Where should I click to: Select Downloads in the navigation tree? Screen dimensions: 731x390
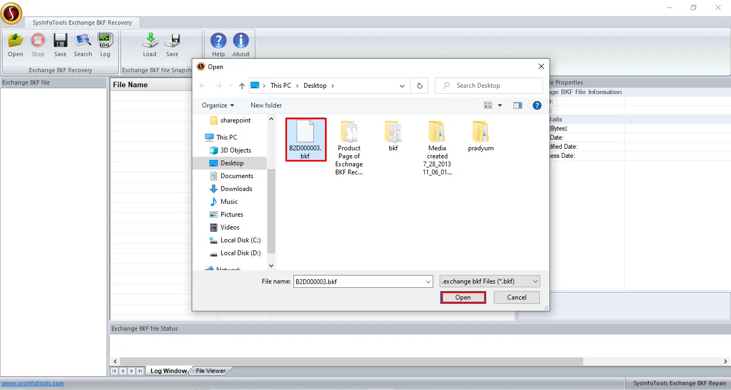coord(236,189)
